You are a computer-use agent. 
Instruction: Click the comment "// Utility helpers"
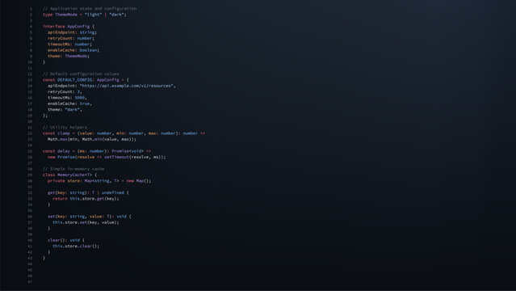point(65,127)
